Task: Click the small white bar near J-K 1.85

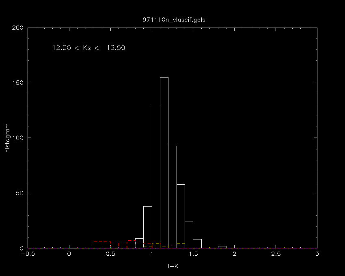Action: (222, 247)
